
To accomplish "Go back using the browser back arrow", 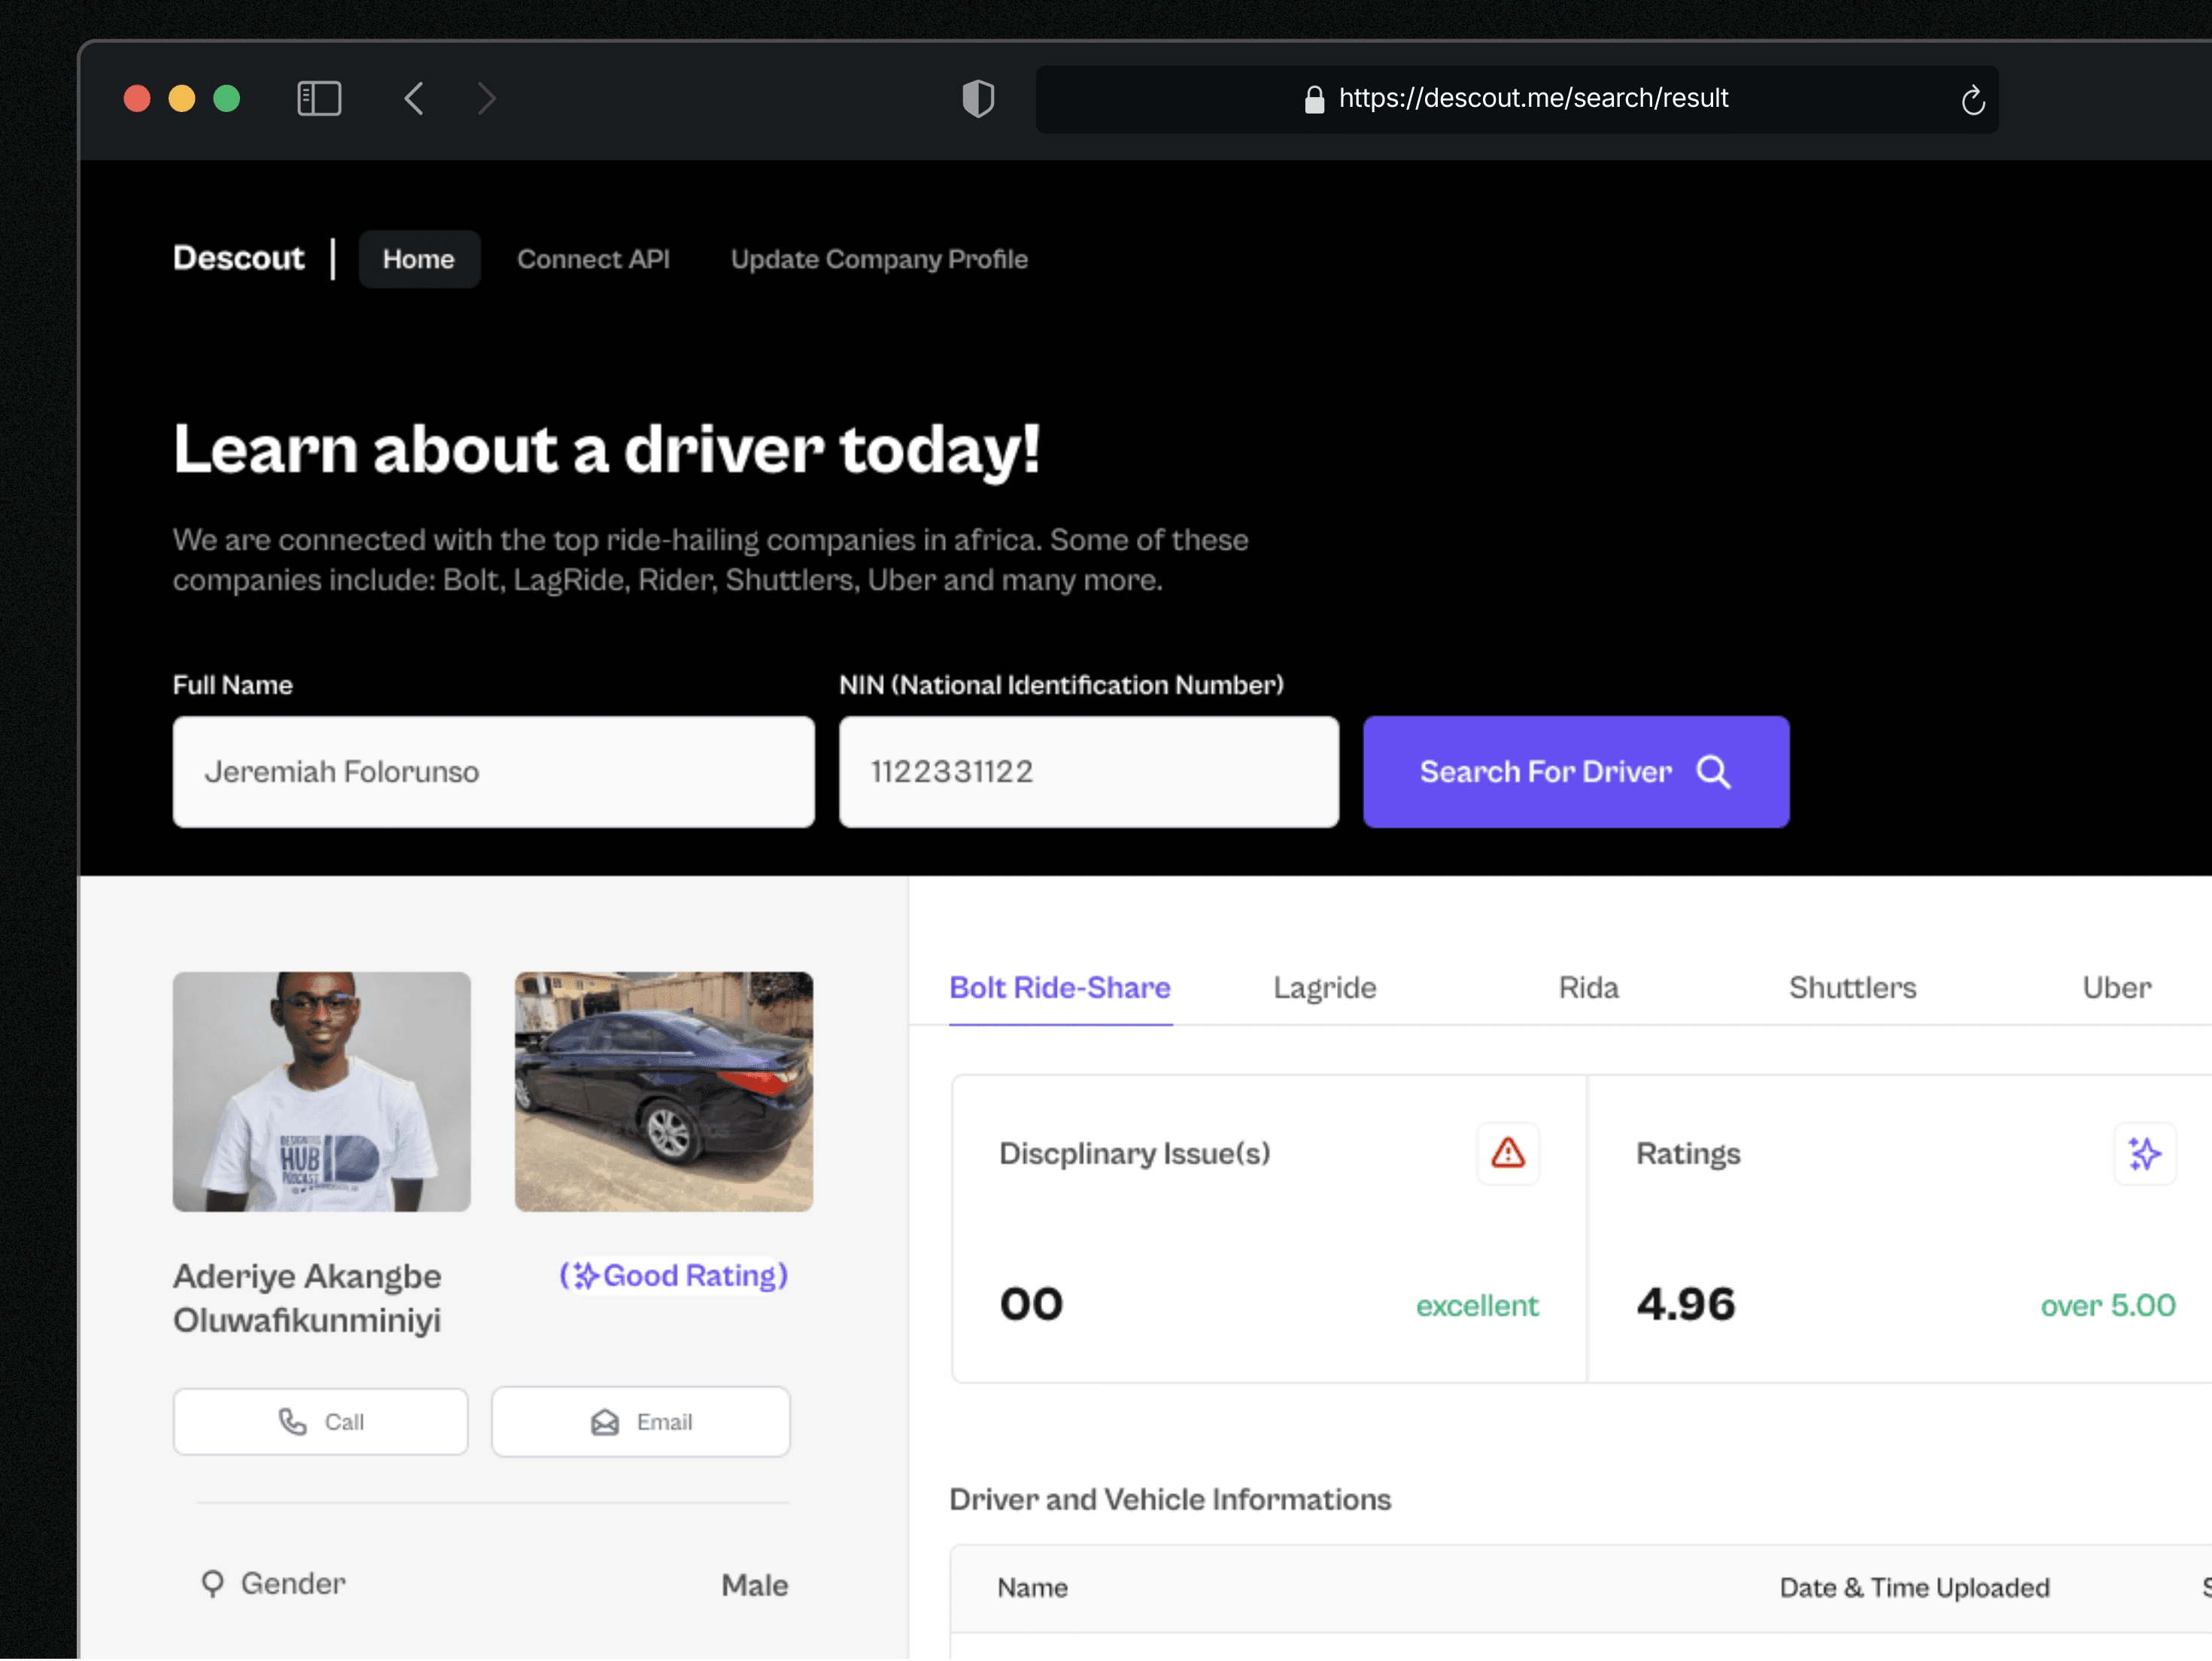I will (414, 98).
